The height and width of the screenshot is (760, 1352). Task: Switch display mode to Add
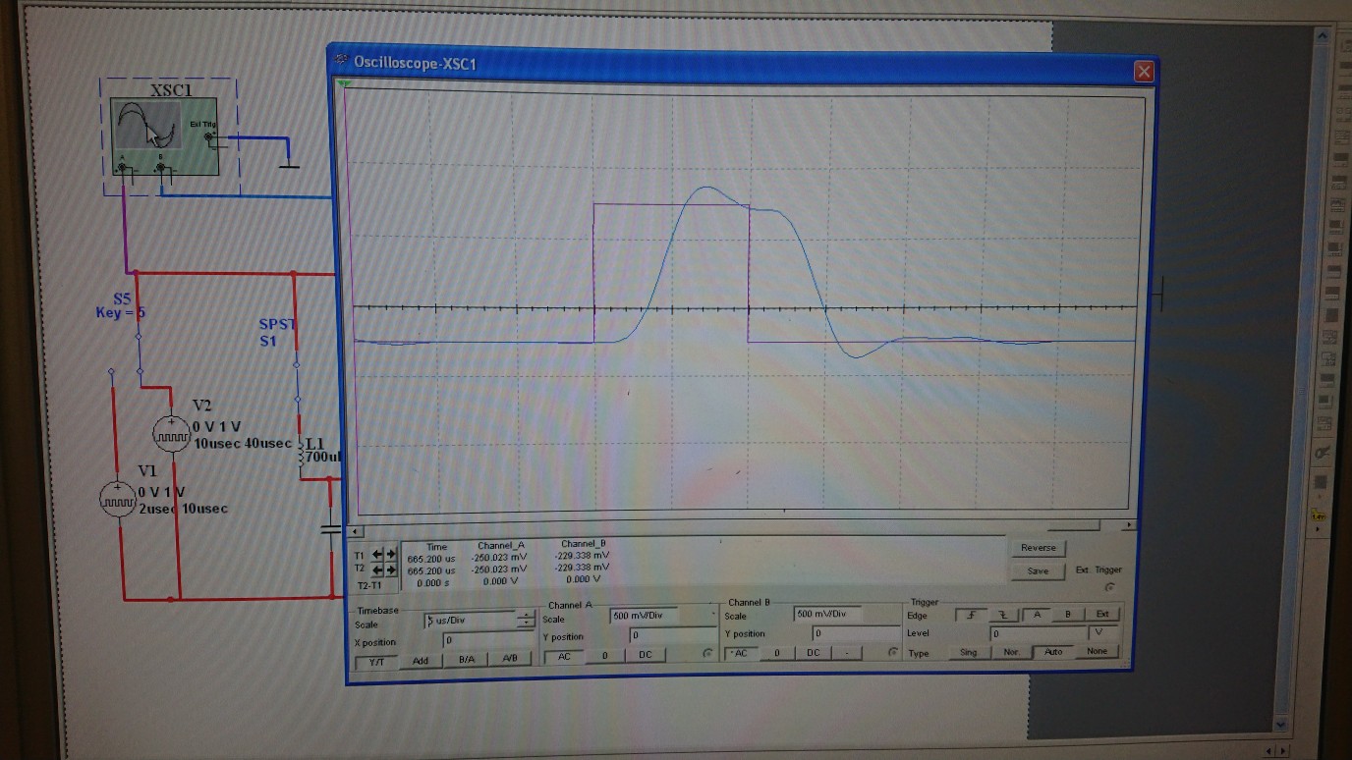click(x=421, y=661)
